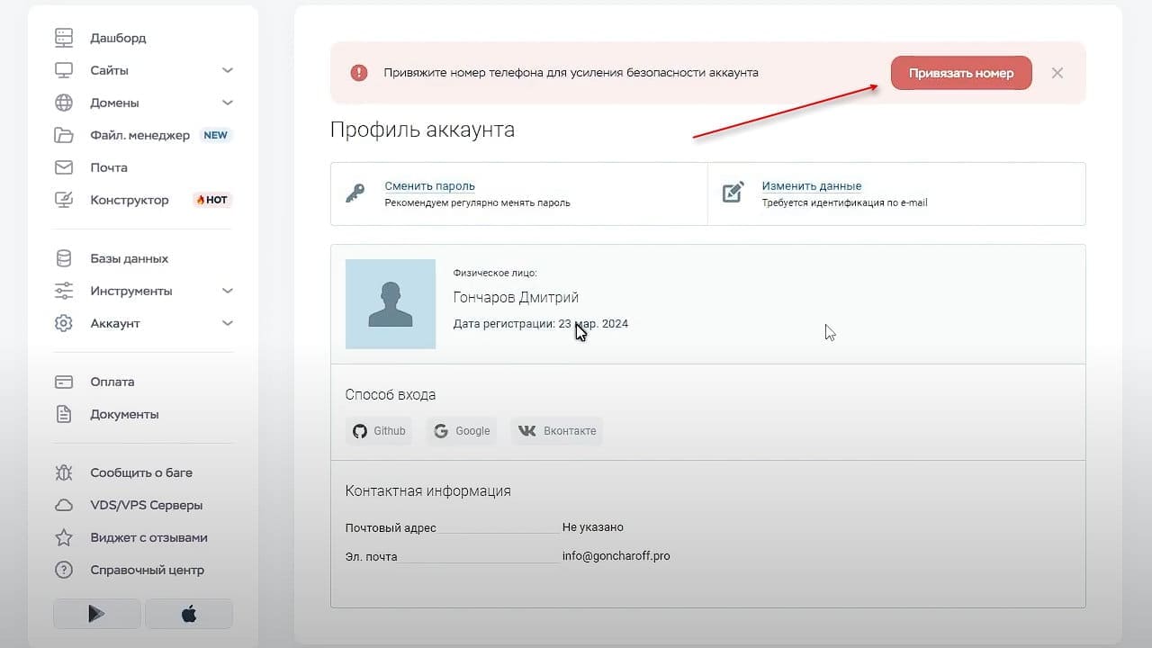Click the edit pencil icon beside Изменить данные
The width and height of the screenshot is (1152, 648).
(733, 193)
